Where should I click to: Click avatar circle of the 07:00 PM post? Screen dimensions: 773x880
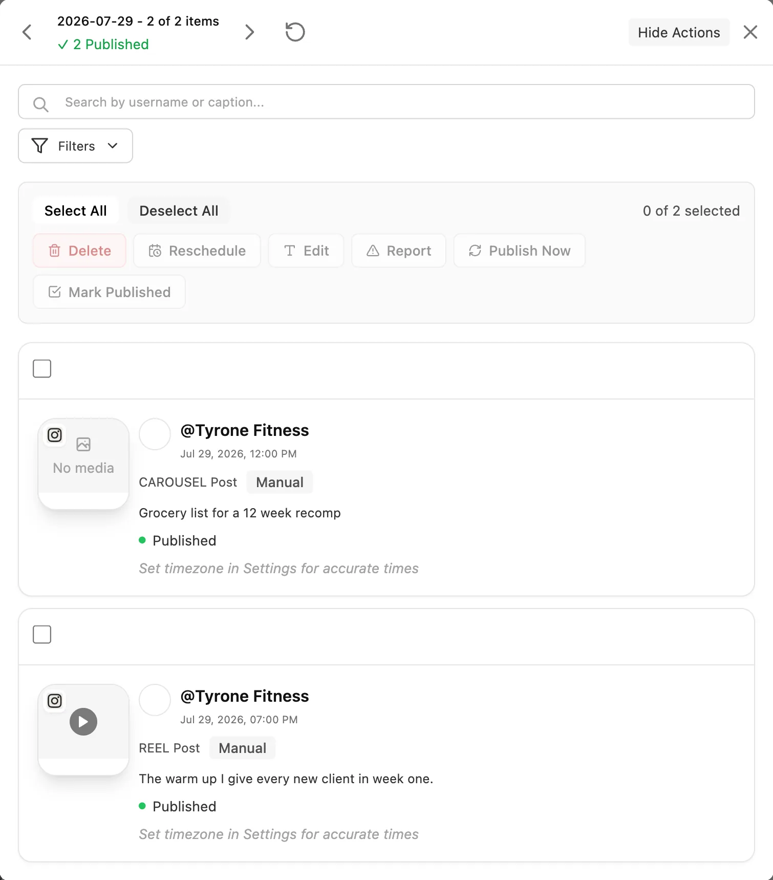155,700
